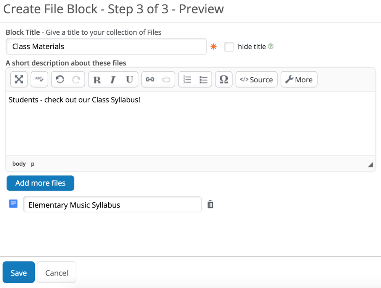Apply bold formatting
This screenshot has width=381, height=288.
[x=97, y=80]
